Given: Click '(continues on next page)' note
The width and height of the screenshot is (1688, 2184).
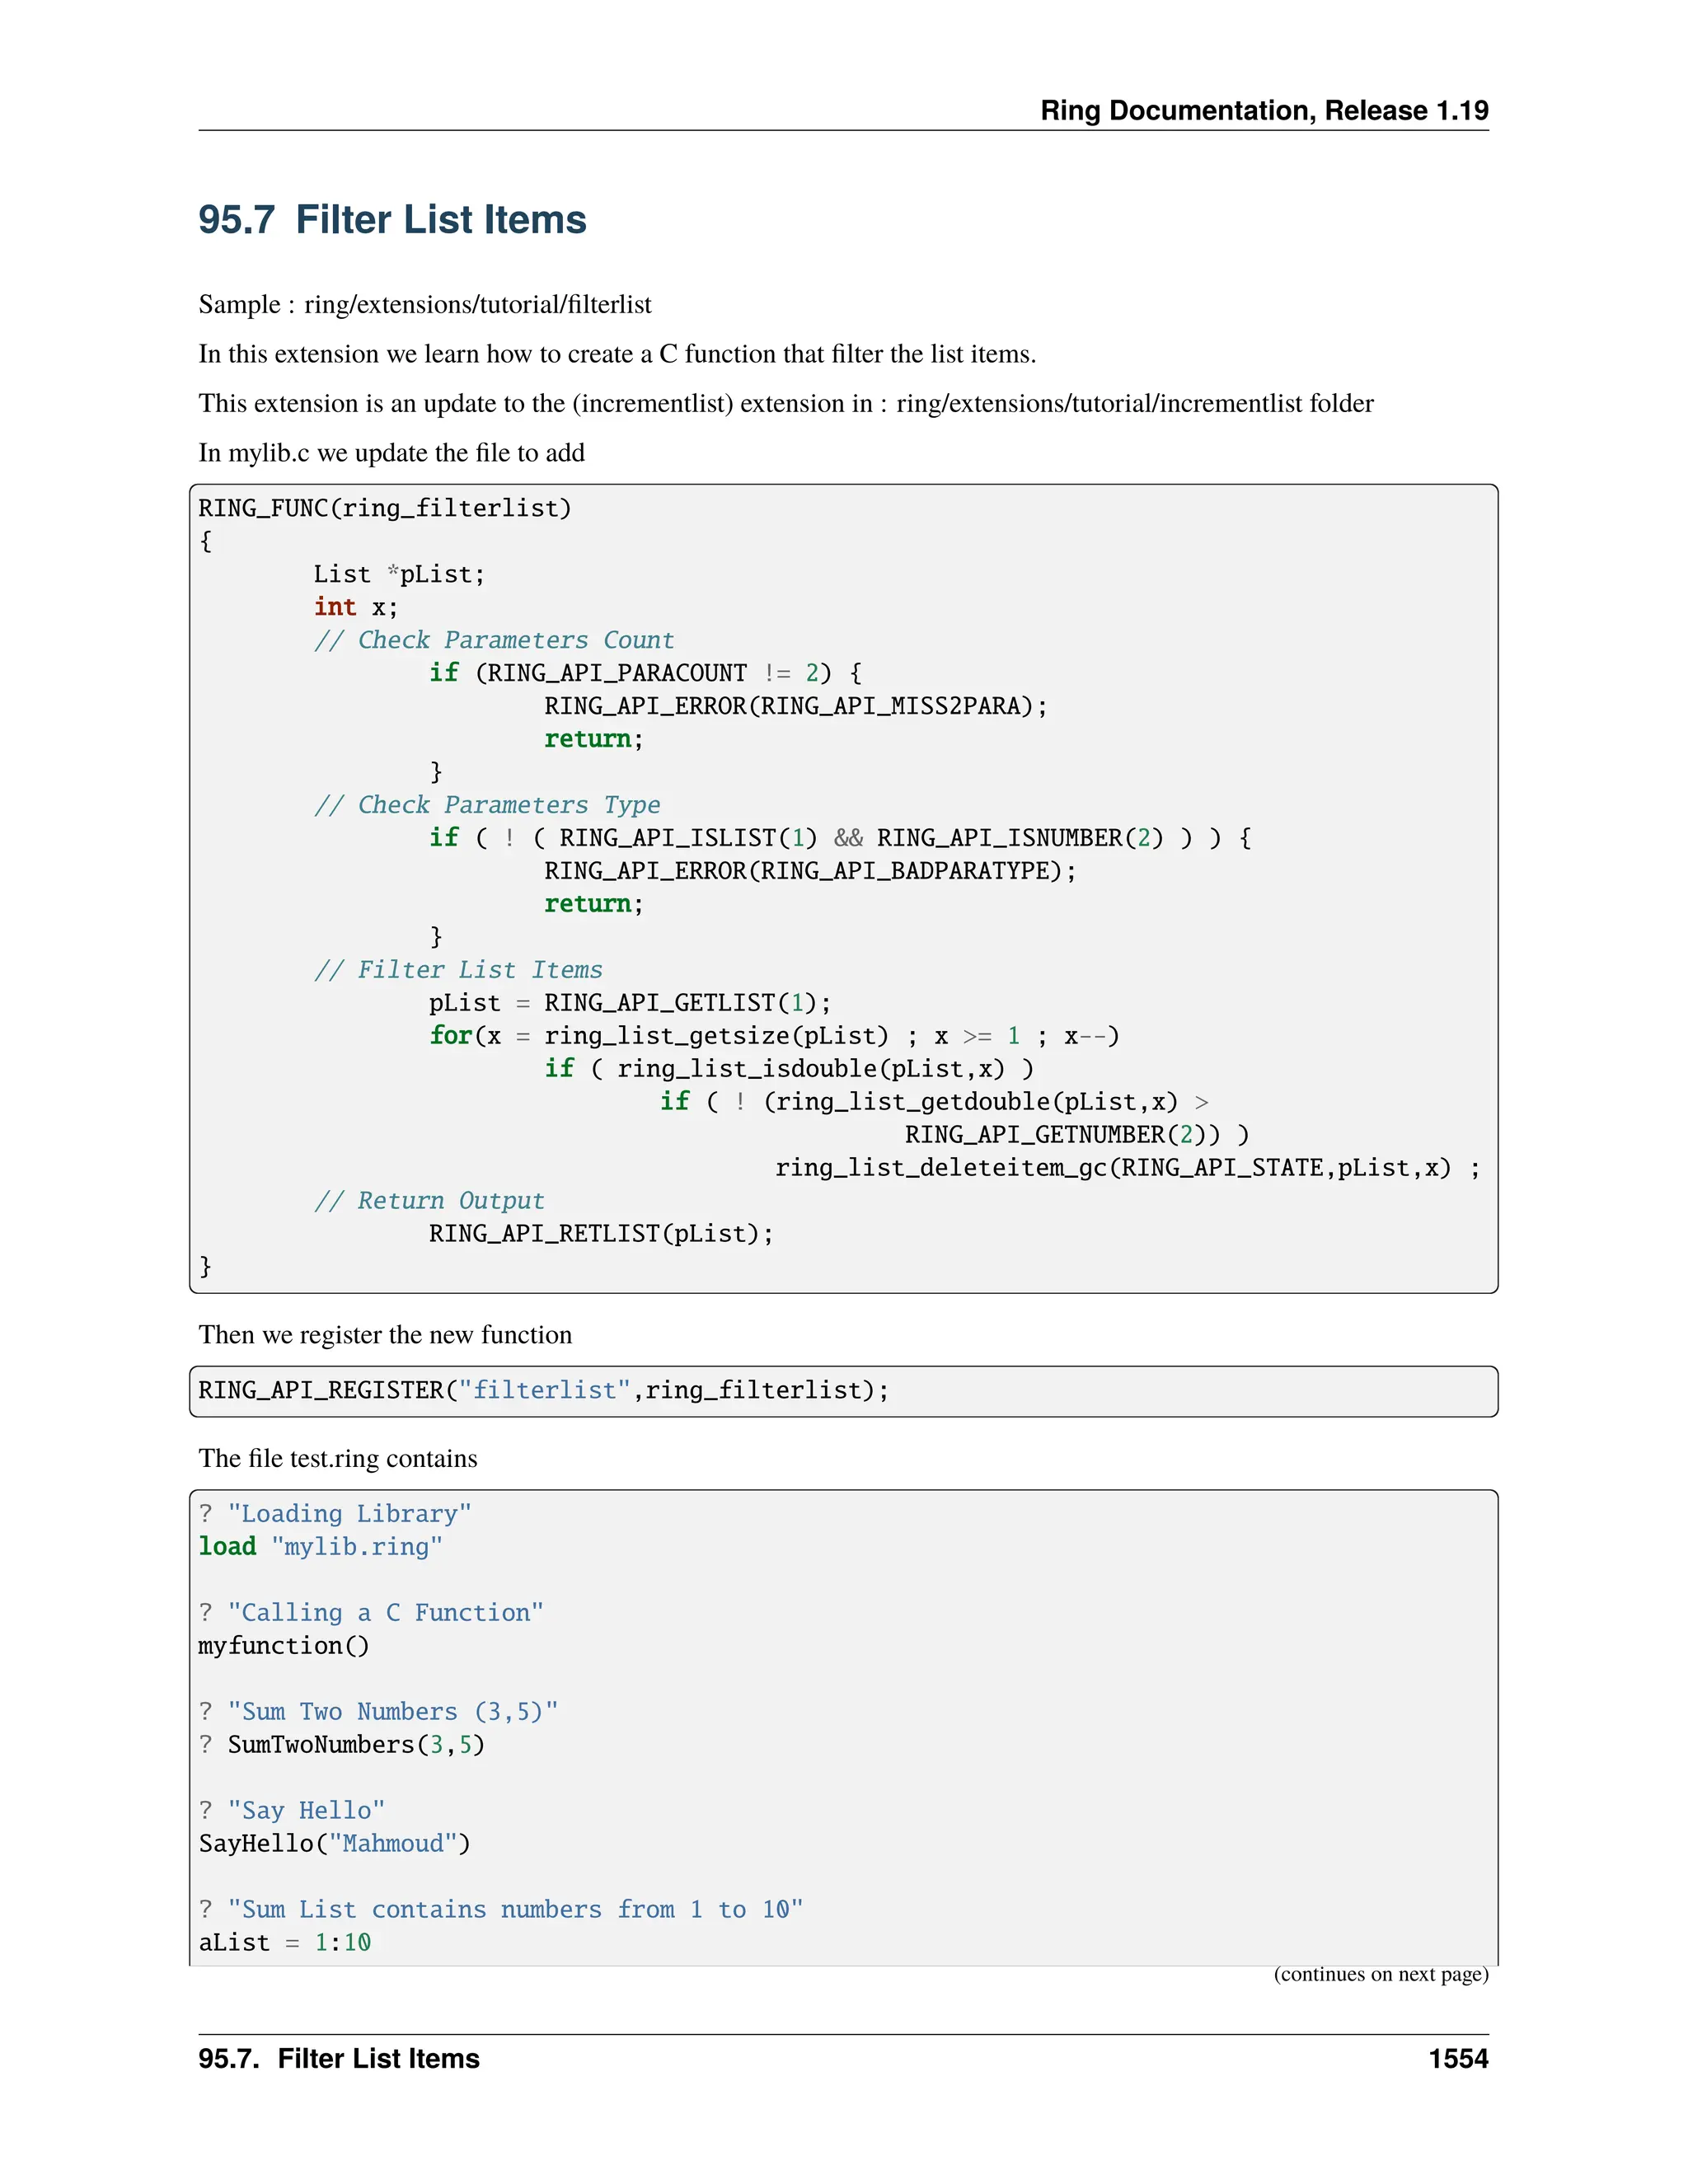Looking at the screenshot, I should coord(1381,1974).
